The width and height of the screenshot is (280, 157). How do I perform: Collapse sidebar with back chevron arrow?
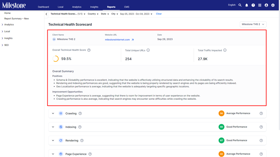pos(47,14)
